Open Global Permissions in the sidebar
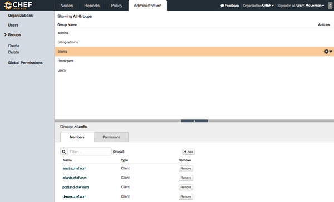The width and height of the screenshot is (334, 202). point(25,63)
